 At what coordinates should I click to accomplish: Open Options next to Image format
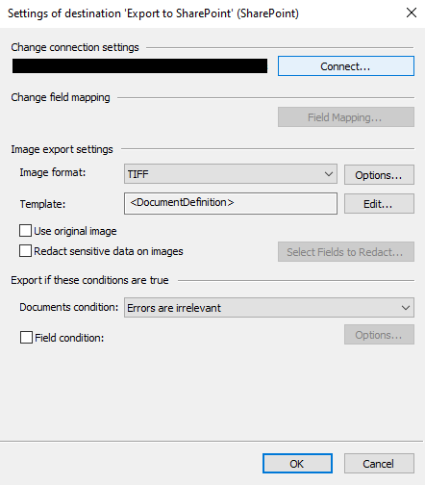(379, 175)
